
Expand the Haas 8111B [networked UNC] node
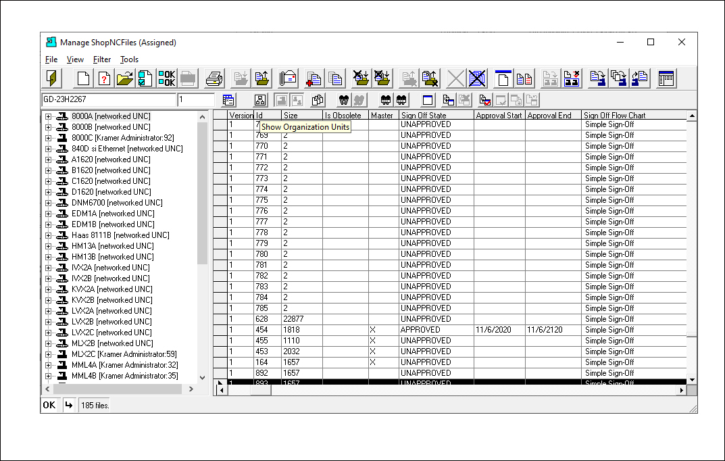[48, 235]
